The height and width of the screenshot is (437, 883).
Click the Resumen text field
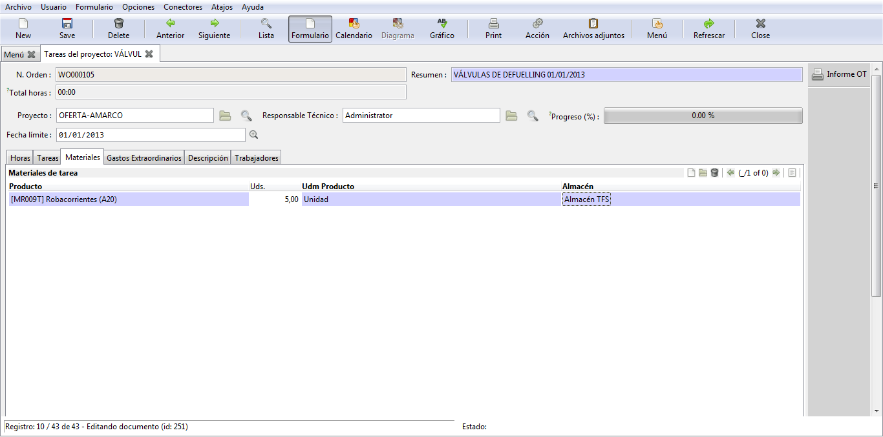pos(626,75)
